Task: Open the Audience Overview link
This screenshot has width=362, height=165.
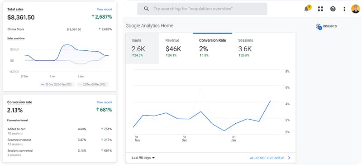Action: [x=267, y=158]
